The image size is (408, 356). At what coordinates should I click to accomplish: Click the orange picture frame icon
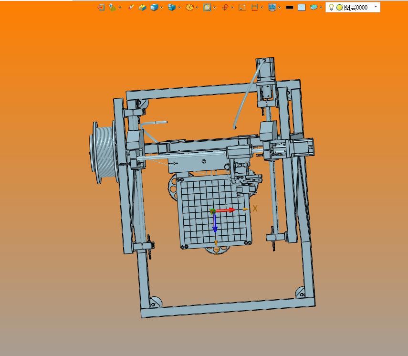pos(242,7)
